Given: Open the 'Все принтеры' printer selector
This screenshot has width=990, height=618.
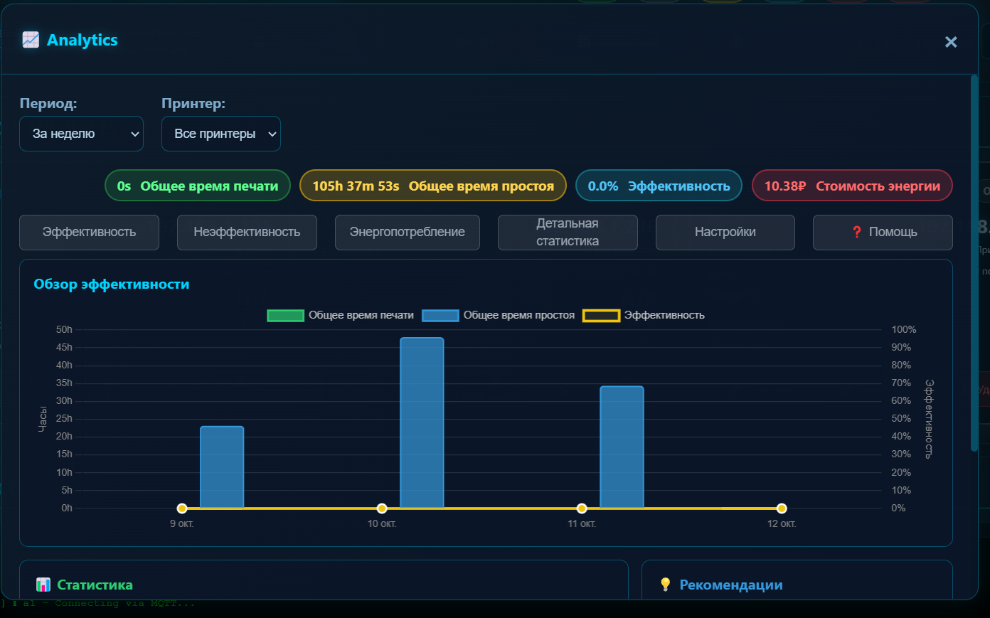Looking at the screenshot, I should (221, 134).
